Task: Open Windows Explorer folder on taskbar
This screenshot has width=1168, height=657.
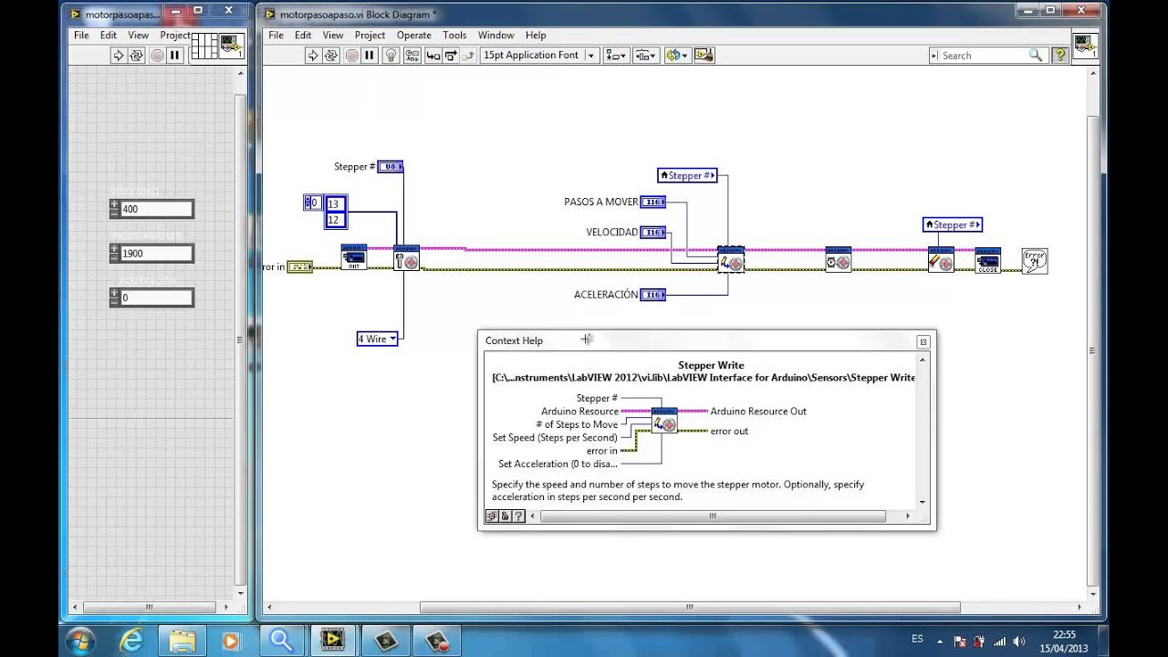Action: point(182,641)
